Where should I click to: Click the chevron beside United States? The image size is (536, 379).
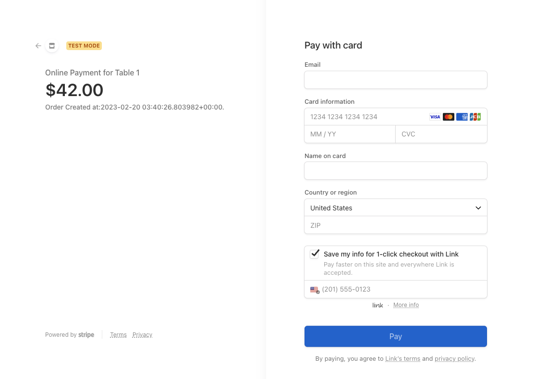tap(478, 208)
